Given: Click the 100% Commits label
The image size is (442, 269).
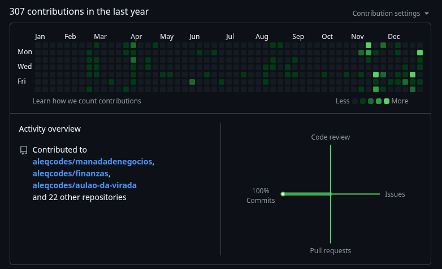Looking at the screenshot, I should (261, 196).
